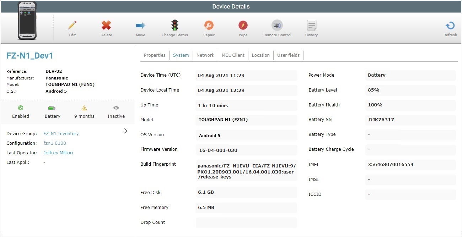Click the Repair wrench icon
Image resolution: width=462 pixels, height=237 pixels.
point(209,26)
